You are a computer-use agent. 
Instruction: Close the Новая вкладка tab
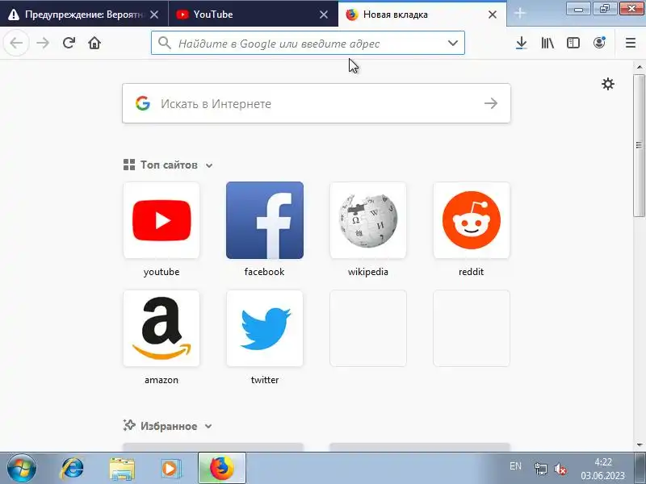(493, 15)
